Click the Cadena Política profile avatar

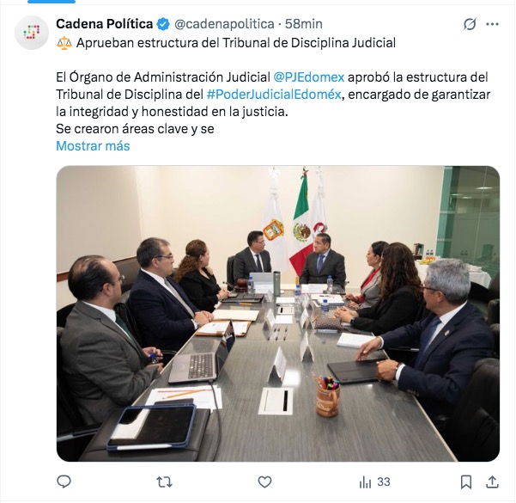32,32
